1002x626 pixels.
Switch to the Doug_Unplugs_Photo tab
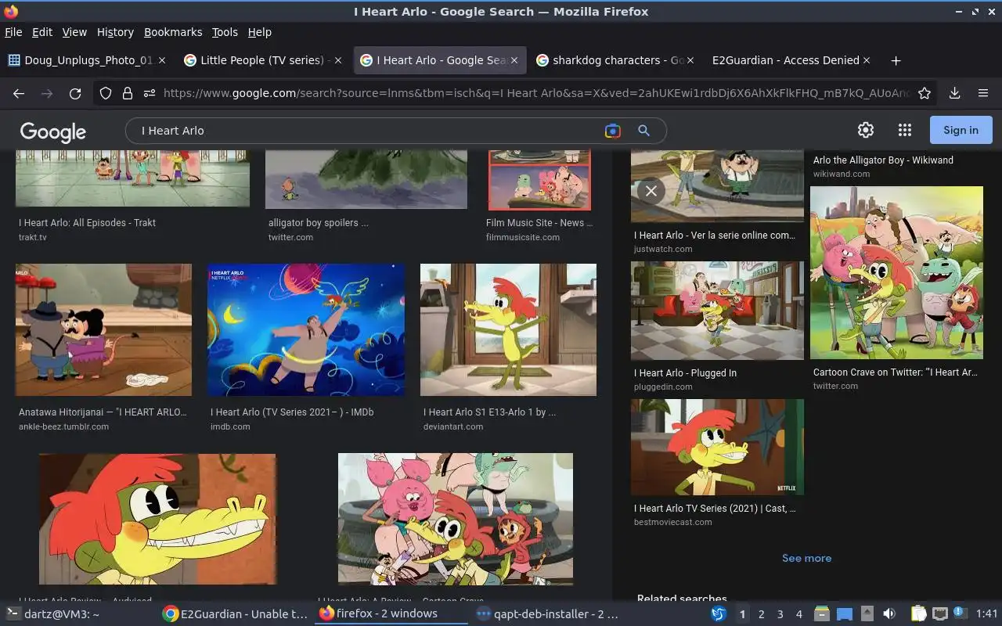click(x=86, y=60)
